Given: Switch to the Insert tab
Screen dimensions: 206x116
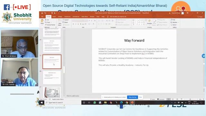Looking at the screenshot, I should pyautogui.click(x=54, y=17).
